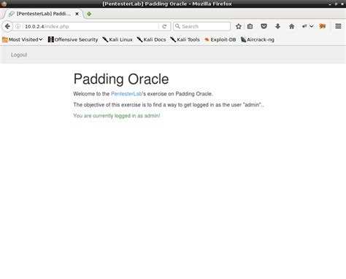Save page to Pocket icon
The width and height of the screenshot is (346, 279).
point(264,26)
